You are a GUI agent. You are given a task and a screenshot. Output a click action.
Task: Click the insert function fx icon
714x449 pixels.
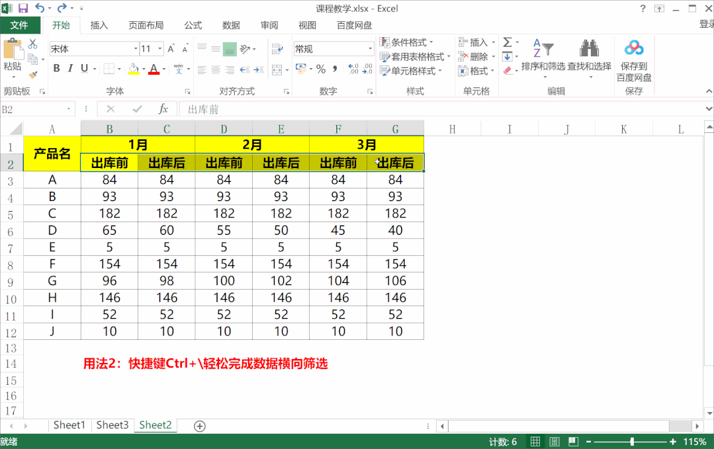163,109
